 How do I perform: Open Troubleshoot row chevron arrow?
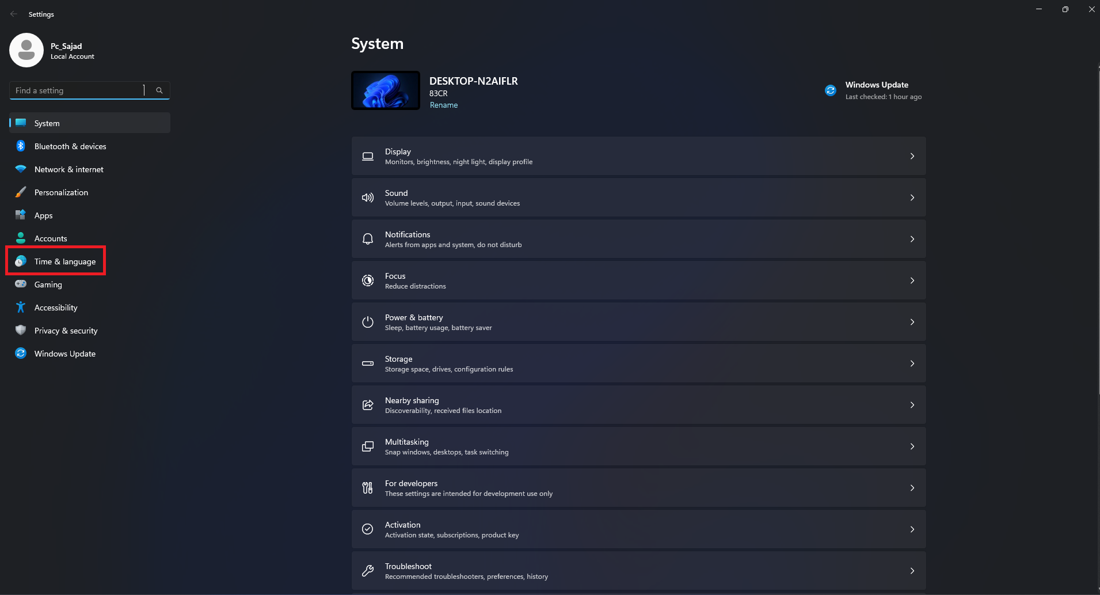912,571
